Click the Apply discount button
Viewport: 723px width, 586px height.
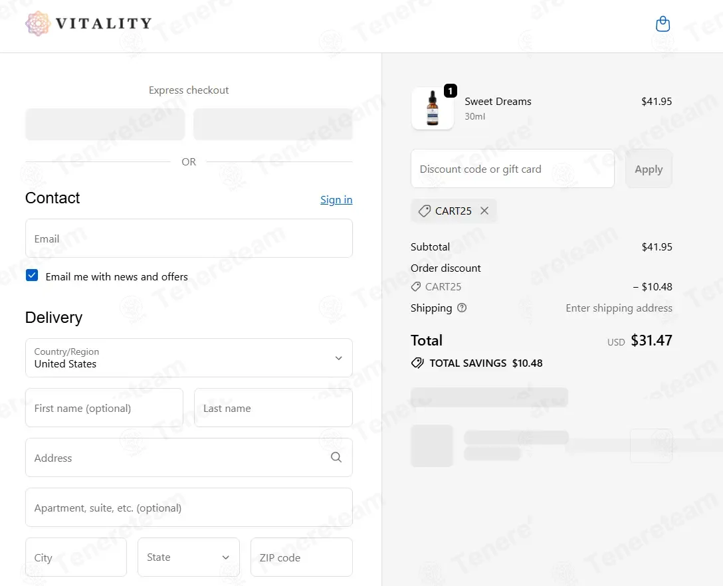(x=649, y=169)
